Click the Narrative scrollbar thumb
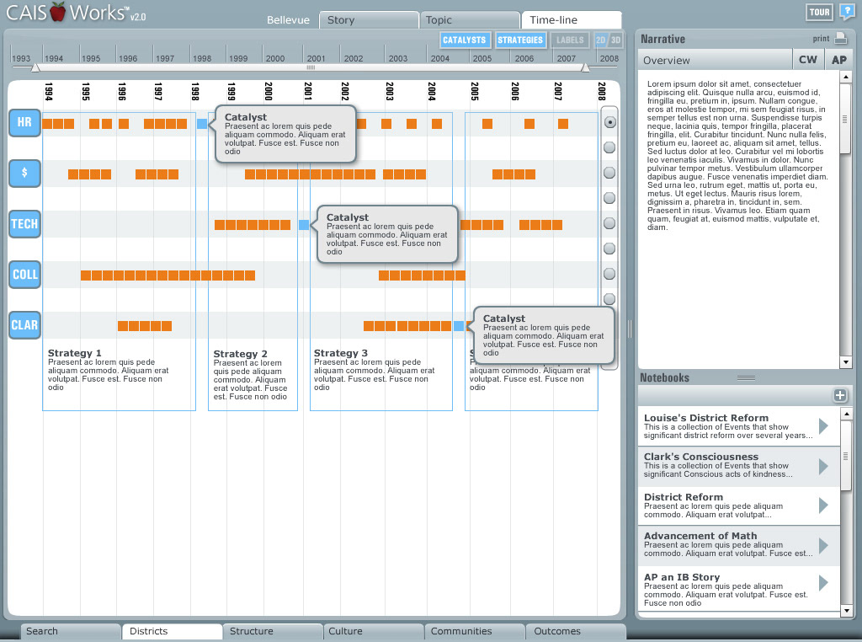Viewport: 862px width, 642px height. click(846, 118)
